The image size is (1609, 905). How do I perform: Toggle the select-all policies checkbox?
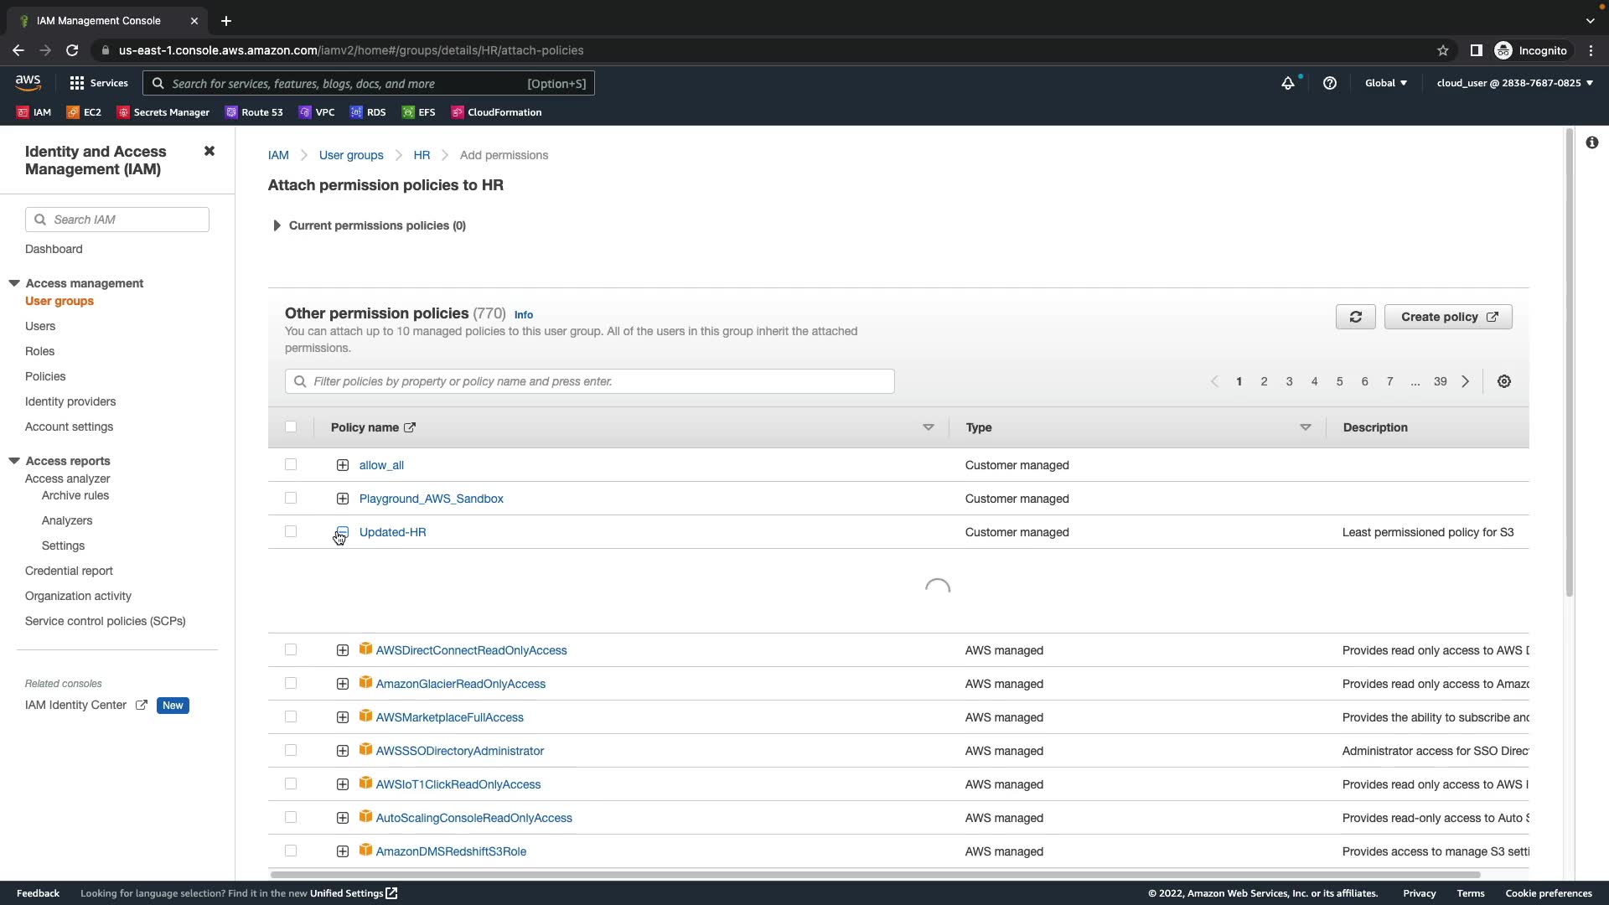coord(291,427)
